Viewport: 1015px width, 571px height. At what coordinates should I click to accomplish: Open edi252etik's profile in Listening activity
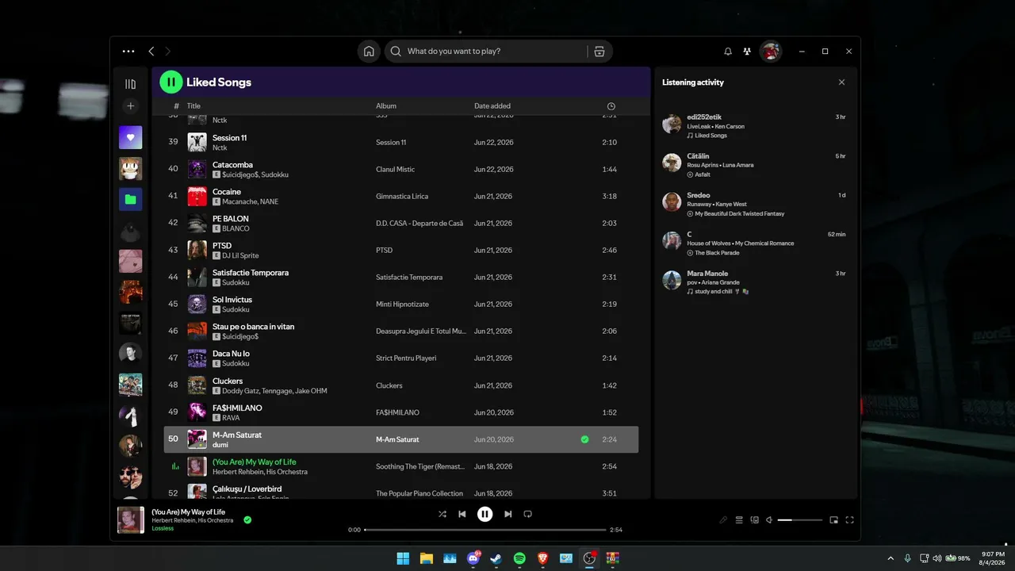coord(704,117)
